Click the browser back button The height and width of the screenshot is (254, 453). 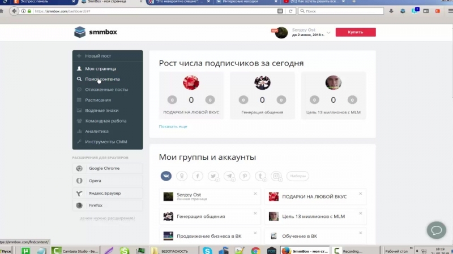click(14, 11)
